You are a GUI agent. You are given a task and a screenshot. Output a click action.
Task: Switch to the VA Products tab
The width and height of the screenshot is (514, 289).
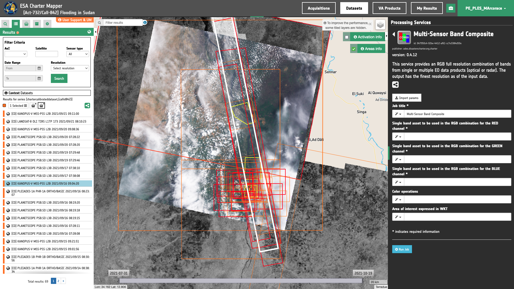click(x=389, y=8)
